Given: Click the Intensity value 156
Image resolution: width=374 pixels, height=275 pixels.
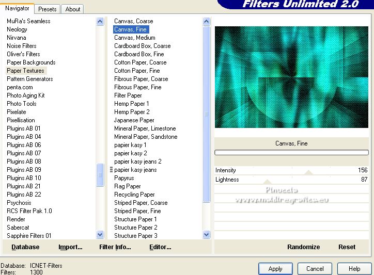Looking at the screenshot, I should 363,170.
